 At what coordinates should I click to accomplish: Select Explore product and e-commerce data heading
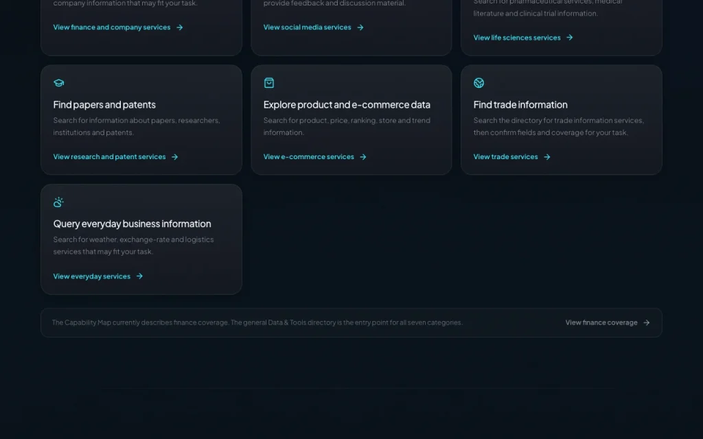347,104
